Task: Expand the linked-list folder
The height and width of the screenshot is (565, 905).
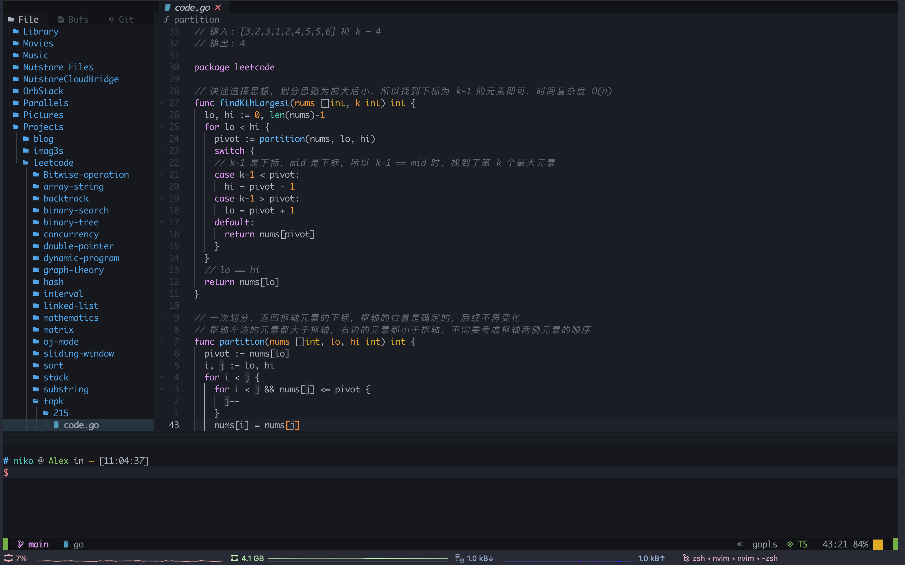Action: tap(71, 306)
